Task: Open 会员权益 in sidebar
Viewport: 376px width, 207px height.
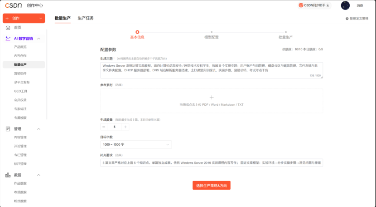Action: tap(20, 100)
